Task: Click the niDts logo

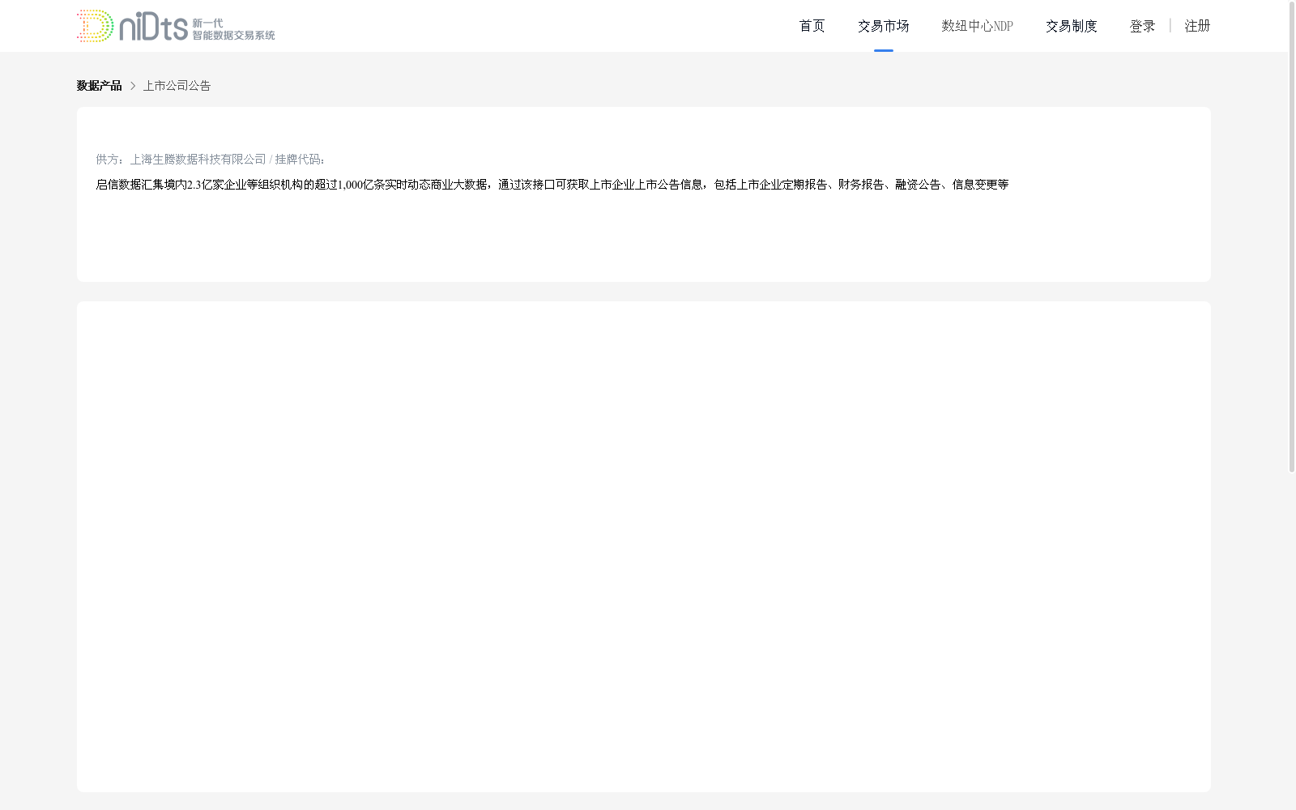Action: pos(176,26)
